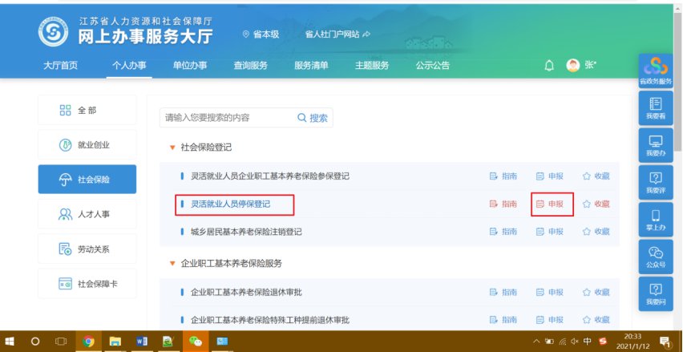Viewport: 683px width, 352px height.
Task: Open the 我要看 sidebar icon
Action: point(655,107)
